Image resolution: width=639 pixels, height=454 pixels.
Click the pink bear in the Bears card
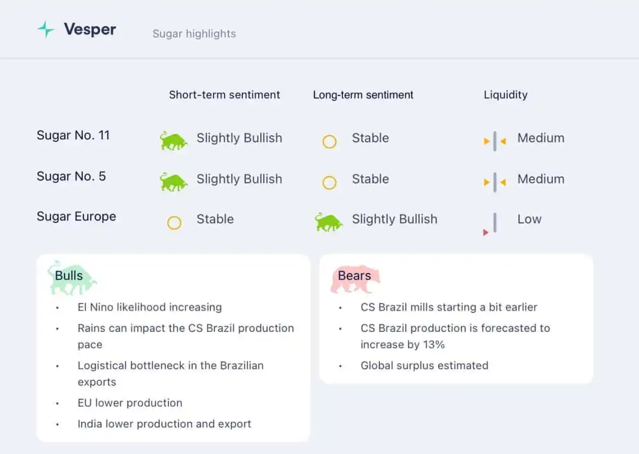point(355,279)
